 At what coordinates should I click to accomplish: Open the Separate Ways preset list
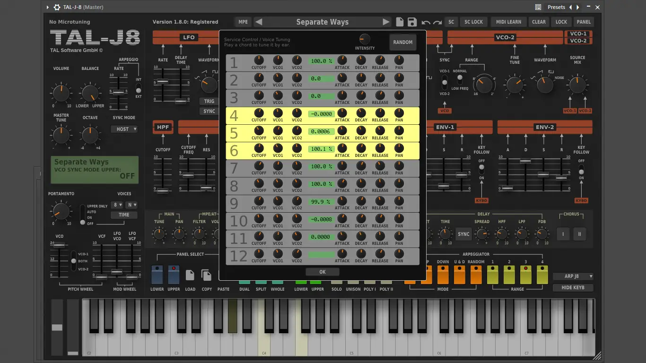tap(322, 22)
